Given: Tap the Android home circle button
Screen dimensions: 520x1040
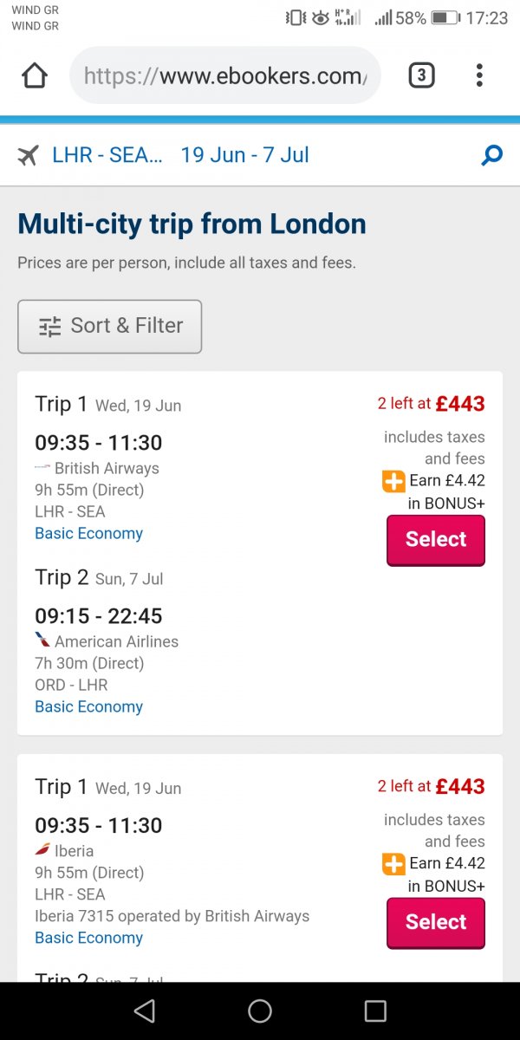Looking at the screenshot, I should coord(260,1011).
